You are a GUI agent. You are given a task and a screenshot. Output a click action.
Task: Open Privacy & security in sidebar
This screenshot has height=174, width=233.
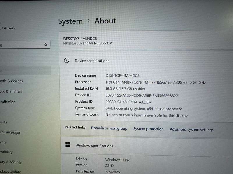click(x=11, y=162)
